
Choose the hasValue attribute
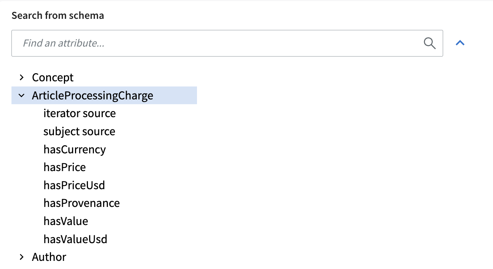tap(66, 221)
